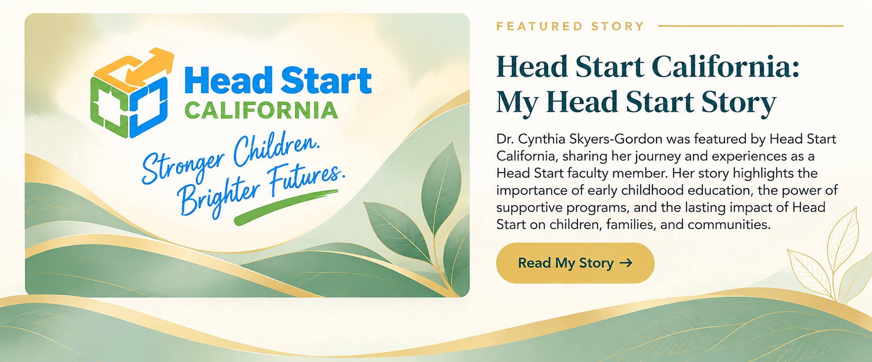The height and width of the screenshot is (362, 872).
Task: Click the blue Head Start logo text
Action: 278,81
